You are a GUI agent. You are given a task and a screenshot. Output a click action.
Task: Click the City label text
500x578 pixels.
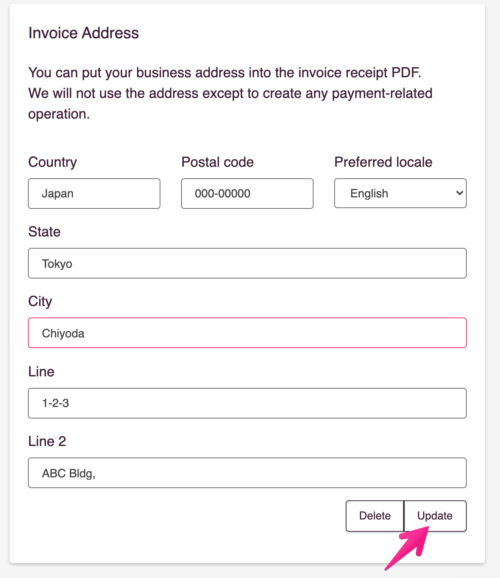click(x=40, y=301)
